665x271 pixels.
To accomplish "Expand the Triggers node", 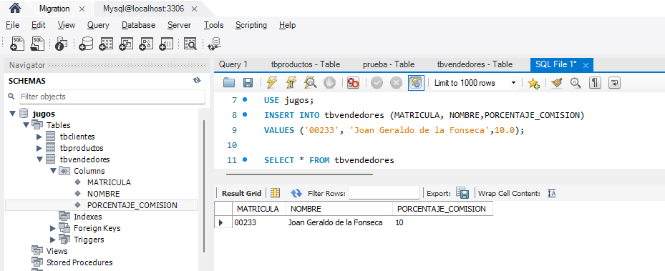I will 53,240.
